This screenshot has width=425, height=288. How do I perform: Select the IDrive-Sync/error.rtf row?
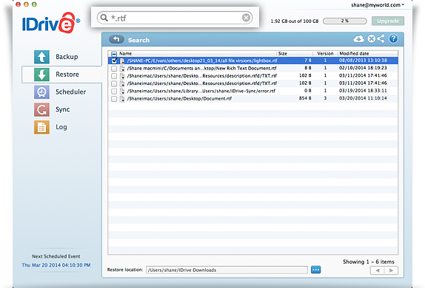click(x=253, y=91)
